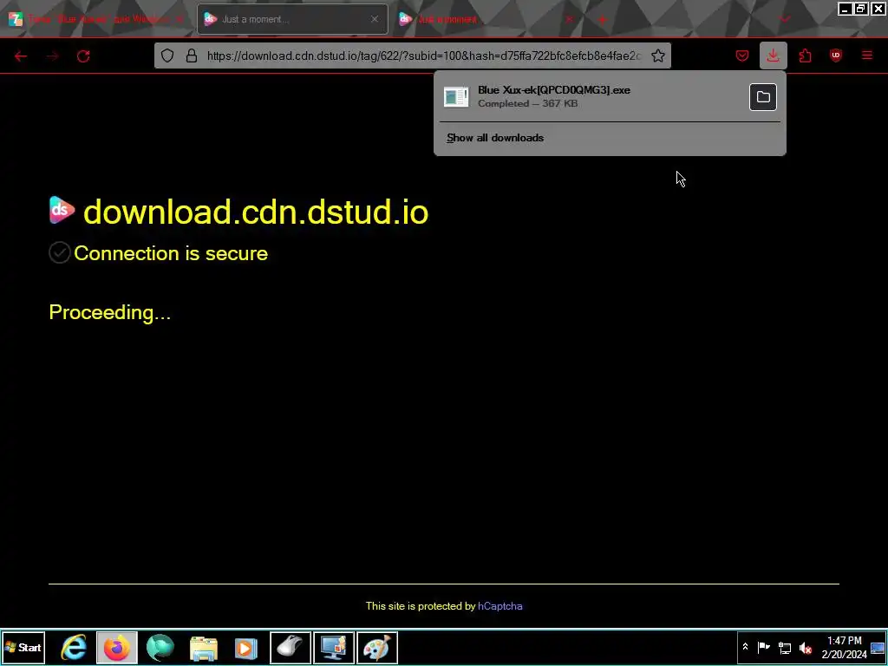The height and width of the screenshot is (666, 888).
Task: Open Paint from the taskbar
Action: (x=377, y=647)
